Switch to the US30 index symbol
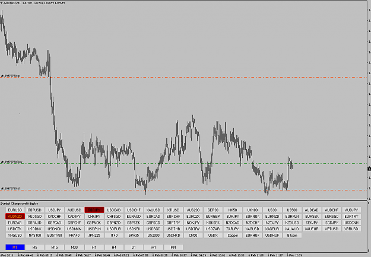Viewport: 371px width, 257px height. (x=272, y=210)
